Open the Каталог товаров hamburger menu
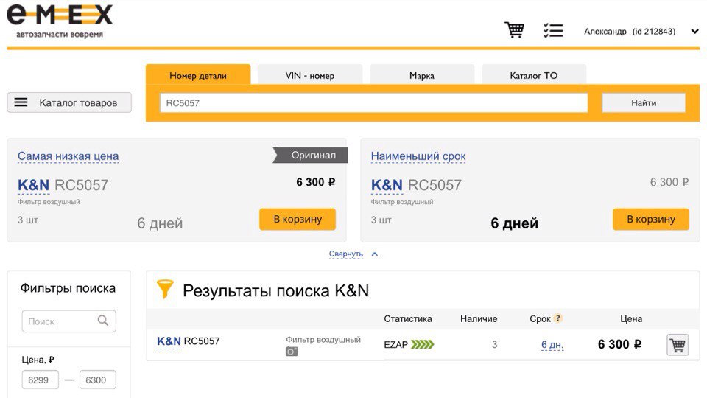This screenshot has width=707, height=398. tap(21, 102)
